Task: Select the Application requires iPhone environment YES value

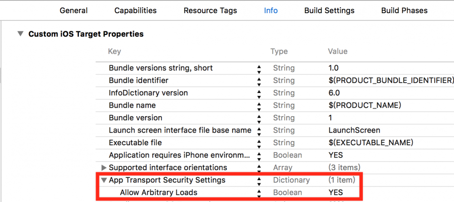Action: [336, 155]
